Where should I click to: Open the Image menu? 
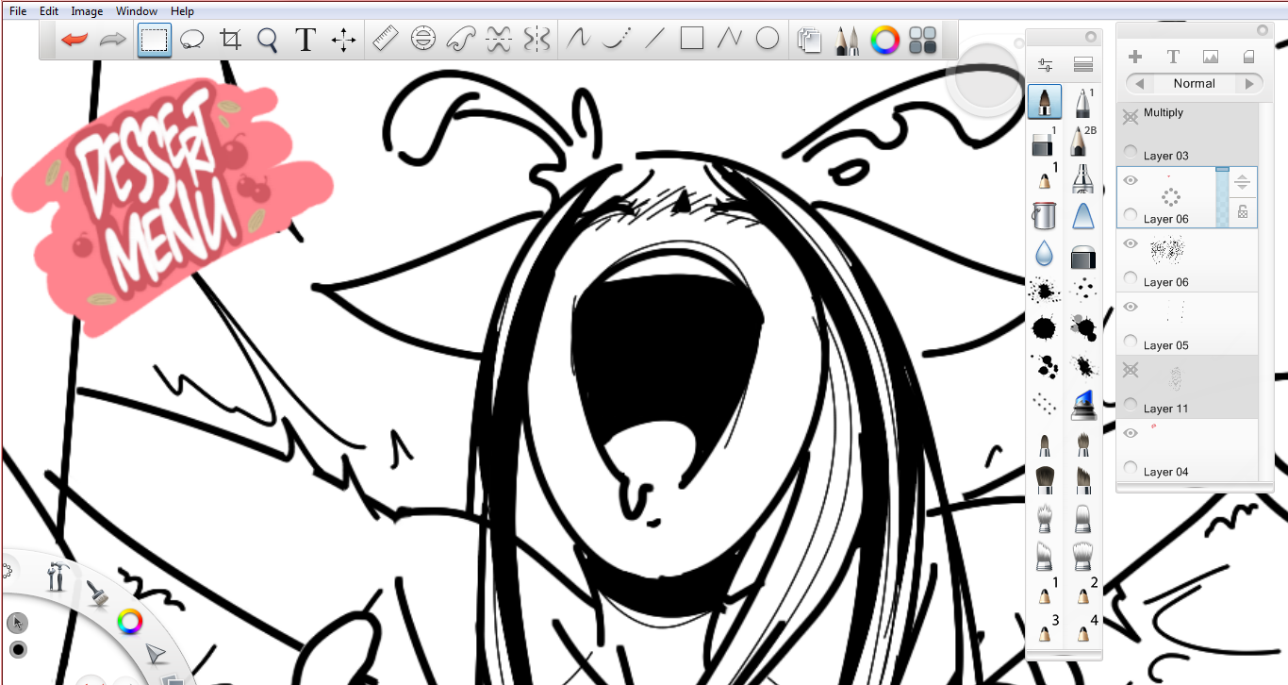(x=87, y=11)
